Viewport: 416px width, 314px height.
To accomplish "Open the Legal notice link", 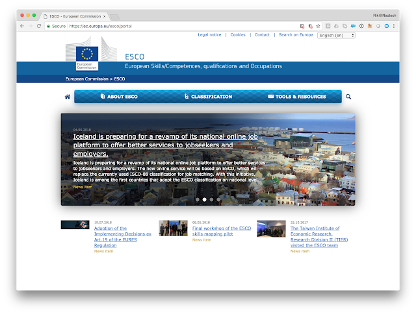I will point(209,34).
